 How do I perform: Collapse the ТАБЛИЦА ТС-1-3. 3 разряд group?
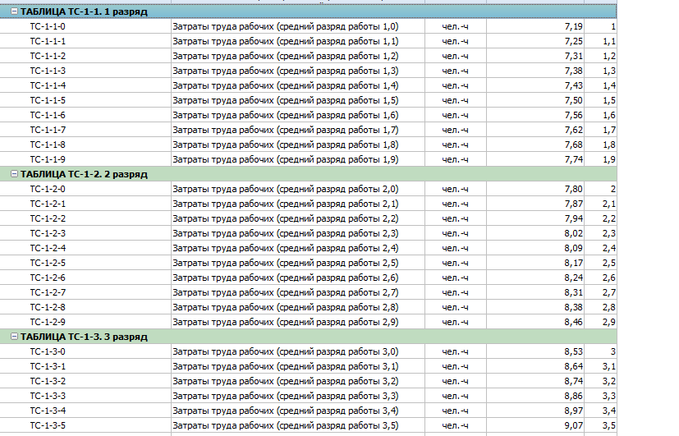[x=14, y=337]
